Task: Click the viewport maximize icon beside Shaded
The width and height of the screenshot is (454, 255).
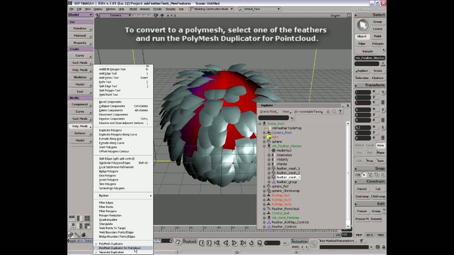Action: 349,15
